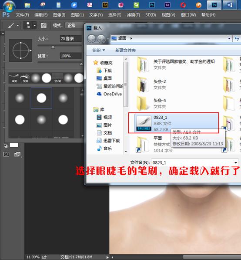The image size is (241, 260).
Task: Click the forward button in 载入 dialog
Action: point(101,39)
